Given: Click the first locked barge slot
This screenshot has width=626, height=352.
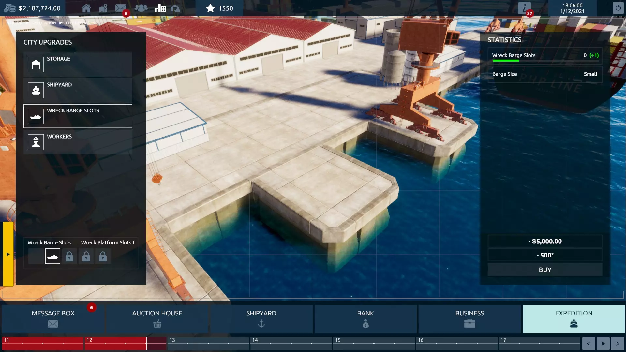Looking at the screenshot, I should point(69,256).
